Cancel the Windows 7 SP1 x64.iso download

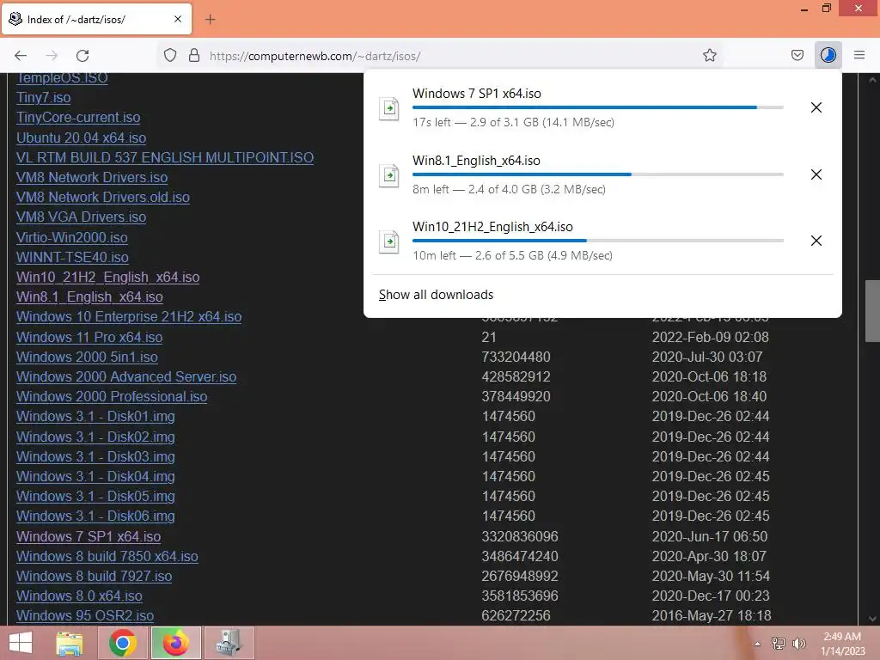816,107
